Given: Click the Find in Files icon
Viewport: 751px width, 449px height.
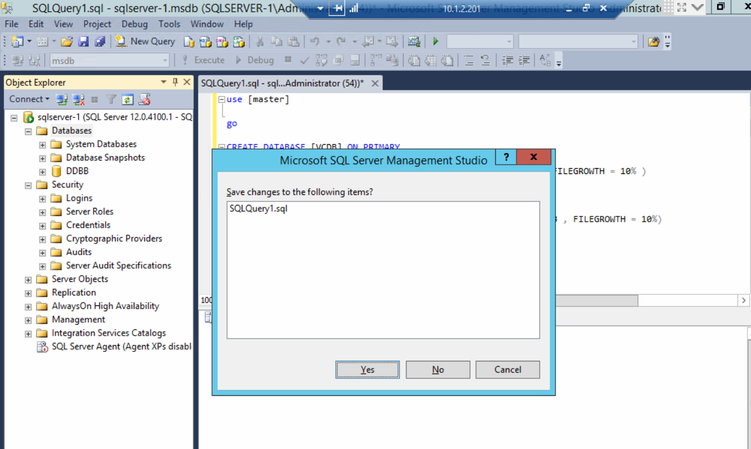Looking at the screenshot, I should pos(653,41).
